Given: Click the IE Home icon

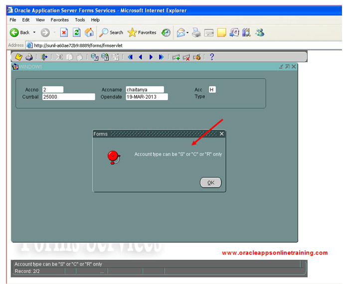Looking at the screenshot, I should pos(89,32).
